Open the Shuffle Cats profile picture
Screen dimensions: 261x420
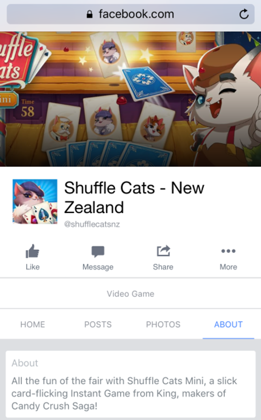click(35, 201)
